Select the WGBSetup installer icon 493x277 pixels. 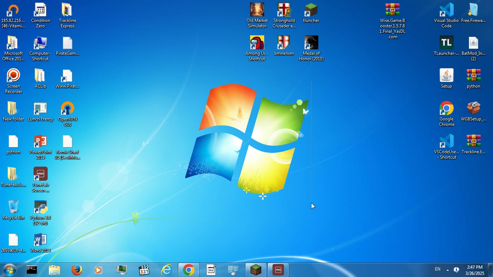pyautogui.click(x=474, y=112)
